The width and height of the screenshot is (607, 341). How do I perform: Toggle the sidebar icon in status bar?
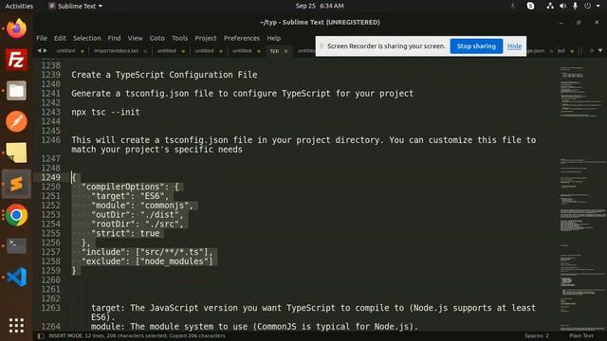(41, 336)
